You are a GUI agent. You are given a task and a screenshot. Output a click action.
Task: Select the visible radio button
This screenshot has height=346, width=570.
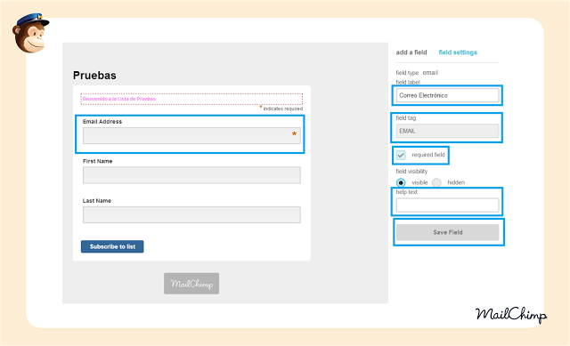[x=401, y=182]
